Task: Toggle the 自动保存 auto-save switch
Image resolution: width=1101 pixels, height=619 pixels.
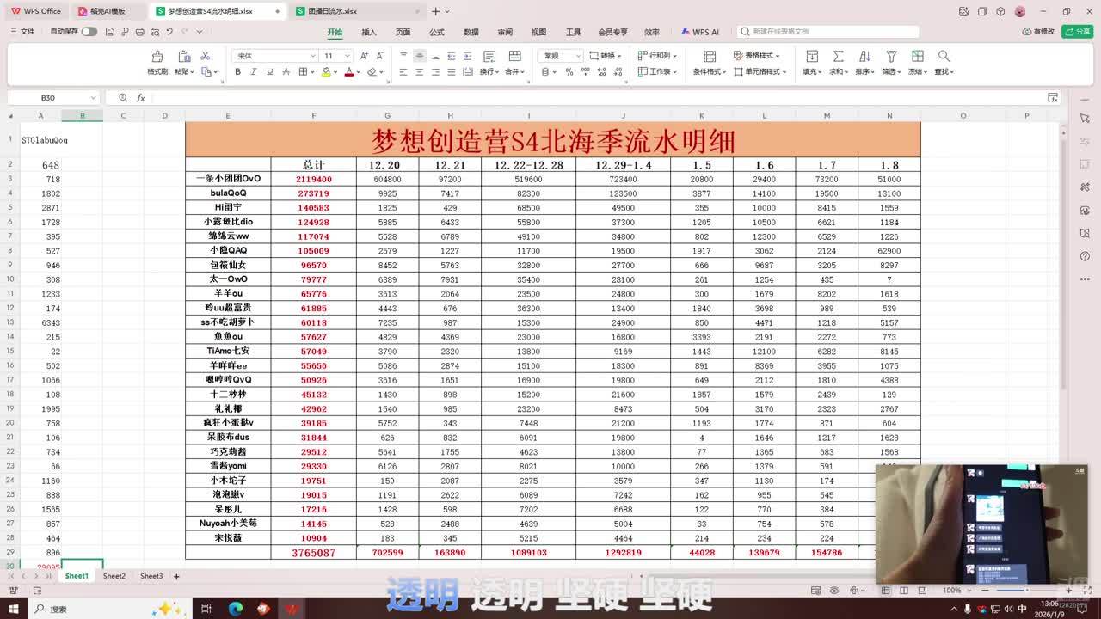Action: 89,32
